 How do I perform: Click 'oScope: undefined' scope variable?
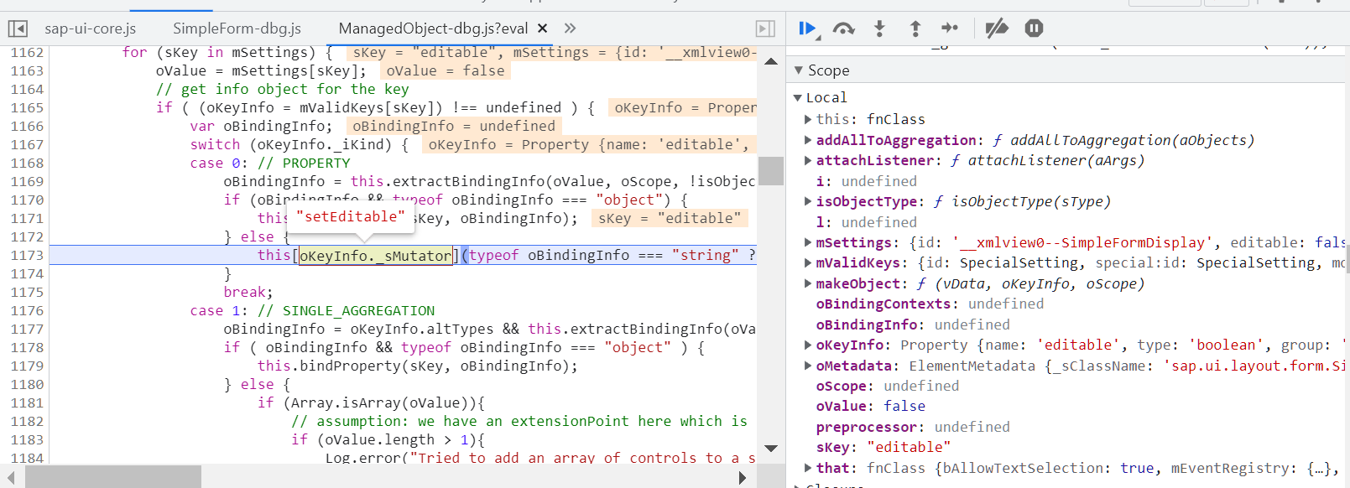click(x=887, y=386)
